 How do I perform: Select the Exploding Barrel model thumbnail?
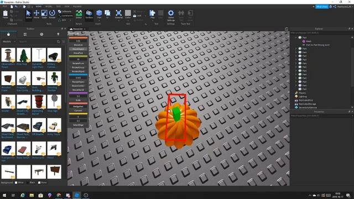click(39, 102)
